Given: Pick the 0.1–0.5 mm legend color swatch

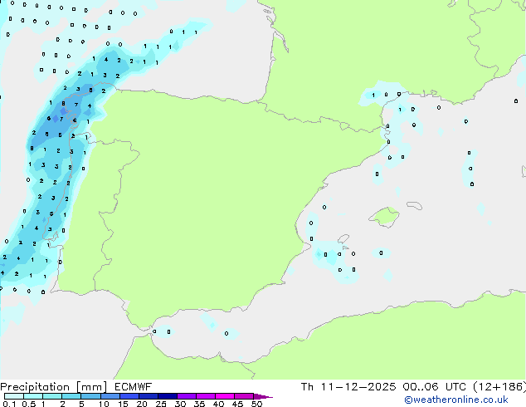Looking at the screenshot, I should tap(14, 396).
